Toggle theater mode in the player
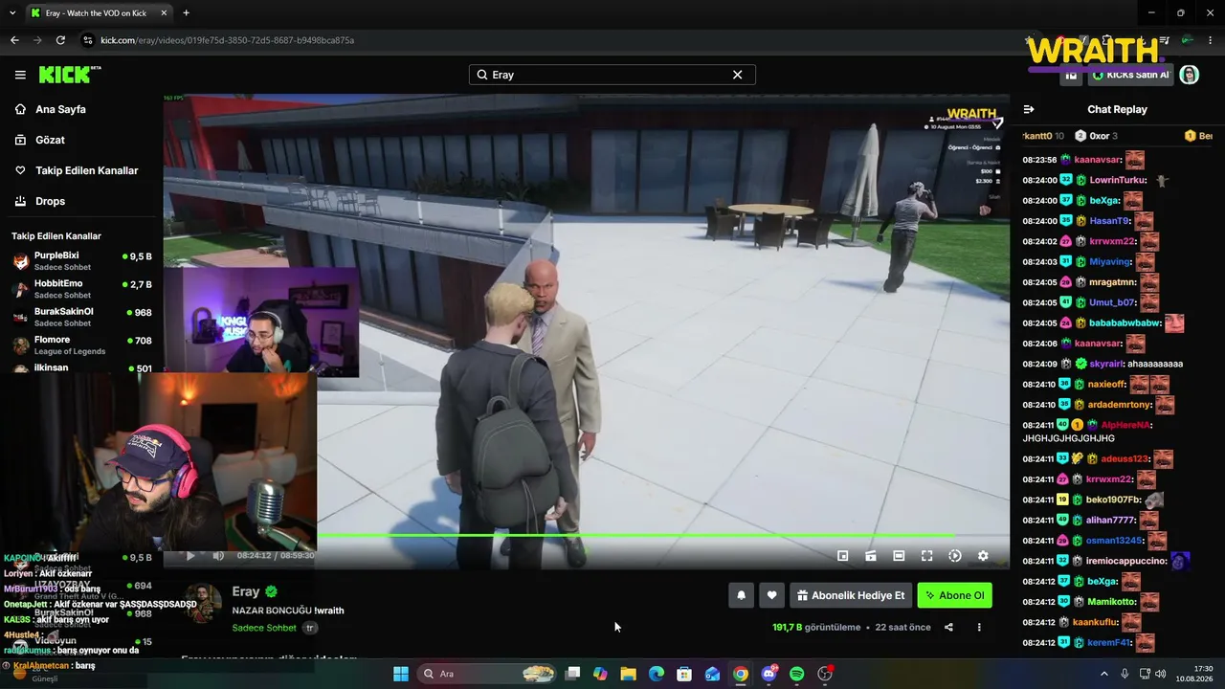The width and height of the screenshot is (1225, 689). [x=899, y=556]
